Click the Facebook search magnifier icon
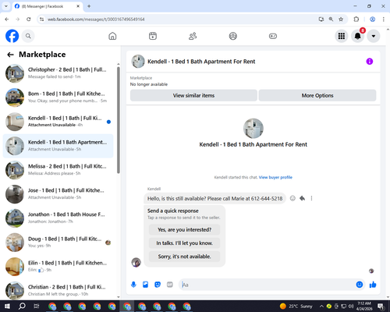The height and width of the screenshot is (312, 390). coord(28,36)
